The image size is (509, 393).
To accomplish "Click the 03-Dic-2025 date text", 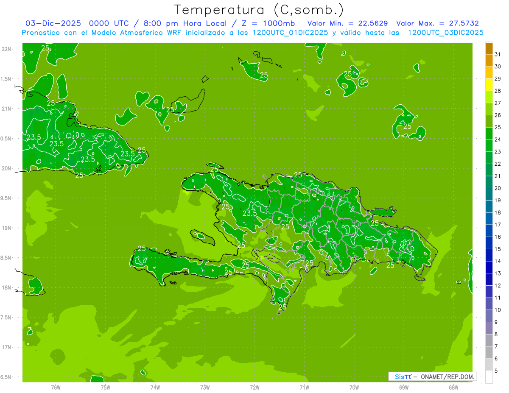I will click(x=53, y=23).
